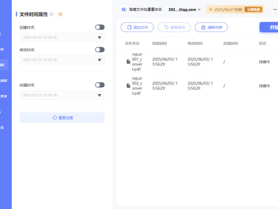Screen dimensions: 278x209
Task: Select file name input-002_convert.pdf
Action: point(137,85)
